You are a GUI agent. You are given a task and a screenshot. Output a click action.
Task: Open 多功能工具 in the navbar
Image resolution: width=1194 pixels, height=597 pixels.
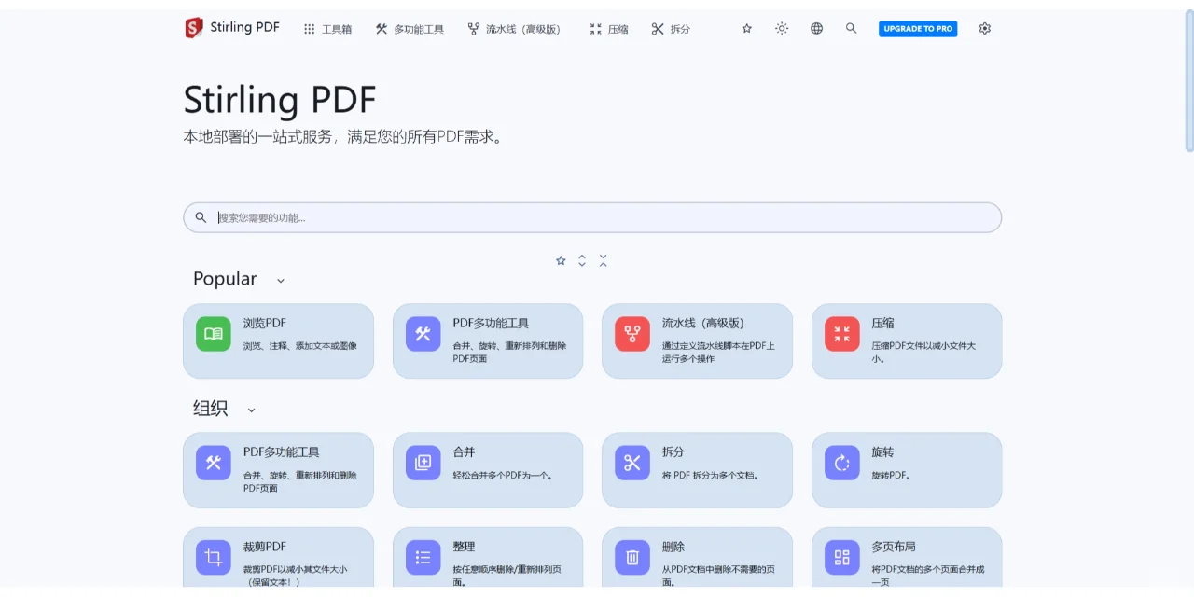point(410,29)
